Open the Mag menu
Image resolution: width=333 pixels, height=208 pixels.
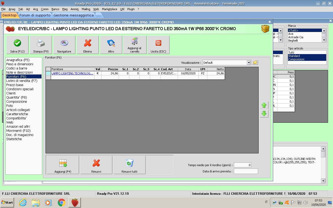65,9
